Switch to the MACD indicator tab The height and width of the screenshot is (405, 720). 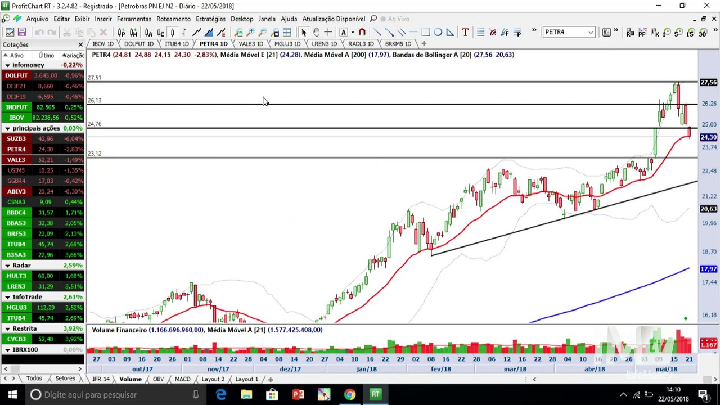pyautogui.click(x=182, y=379)
